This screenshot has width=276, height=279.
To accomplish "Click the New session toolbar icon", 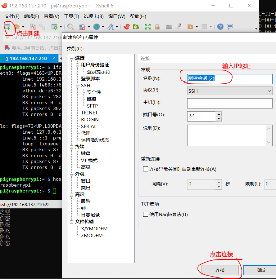I will 7,27.
